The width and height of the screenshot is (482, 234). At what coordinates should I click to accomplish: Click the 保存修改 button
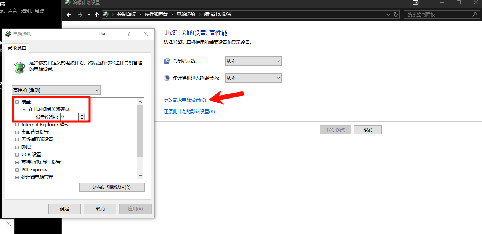(336, 129)
